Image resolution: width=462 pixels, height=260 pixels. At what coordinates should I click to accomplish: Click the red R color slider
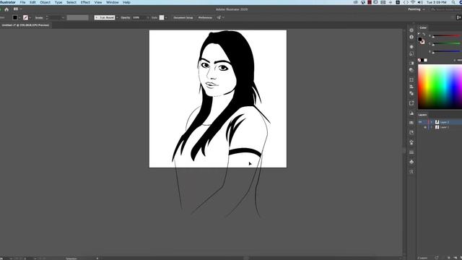tap(446, 36)
